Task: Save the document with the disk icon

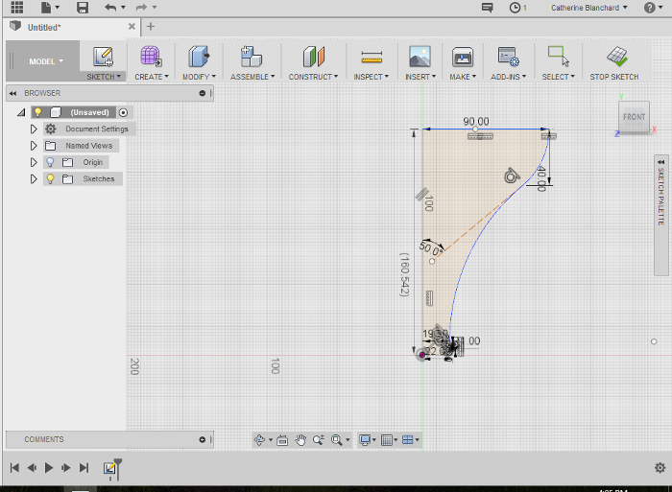Action: tap(83, 7)
